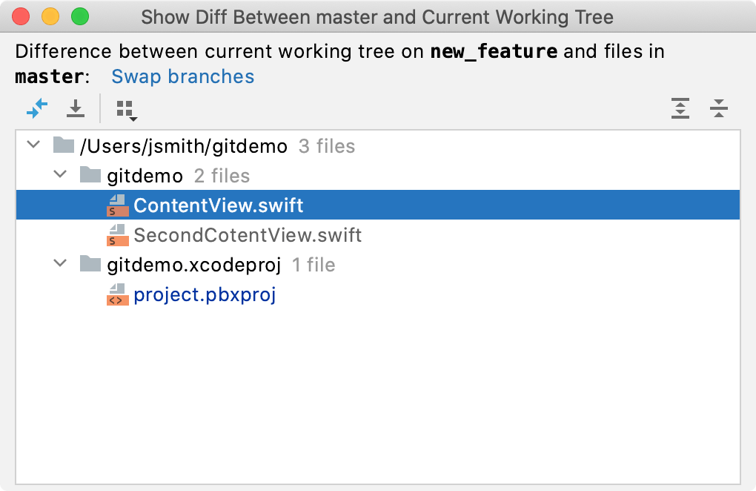This screenshot has height=491, width=756.
Task: Click the Collapse All icon
Action: tap(718, 108)
